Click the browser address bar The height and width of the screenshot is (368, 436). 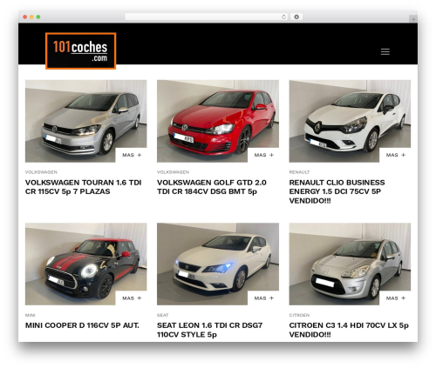(x=207, y=17)
